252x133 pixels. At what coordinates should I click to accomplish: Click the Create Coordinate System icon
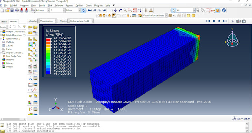(x=30, y=78)
